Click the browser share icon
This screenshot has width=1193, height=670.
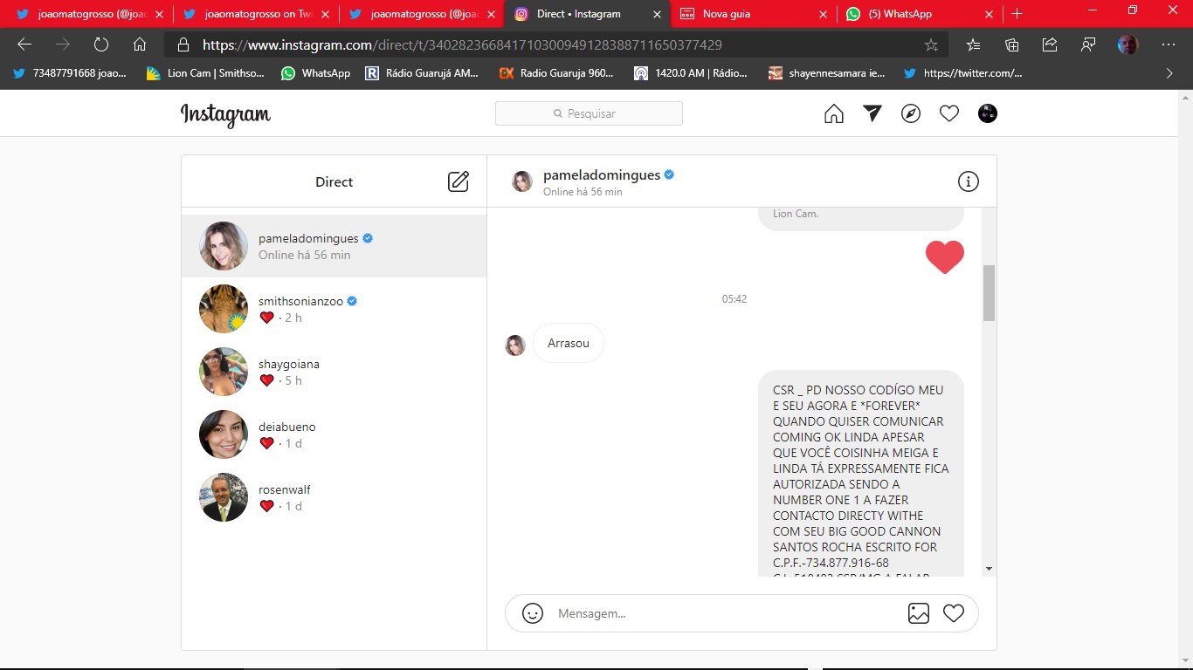pyautogui.click(x=1051, y=44)
